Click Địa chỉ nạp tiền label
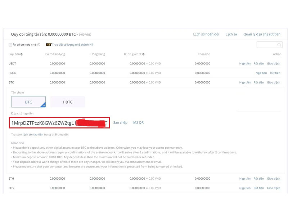The height and width of the screenshot is (216, 288). tap(22, 113)
